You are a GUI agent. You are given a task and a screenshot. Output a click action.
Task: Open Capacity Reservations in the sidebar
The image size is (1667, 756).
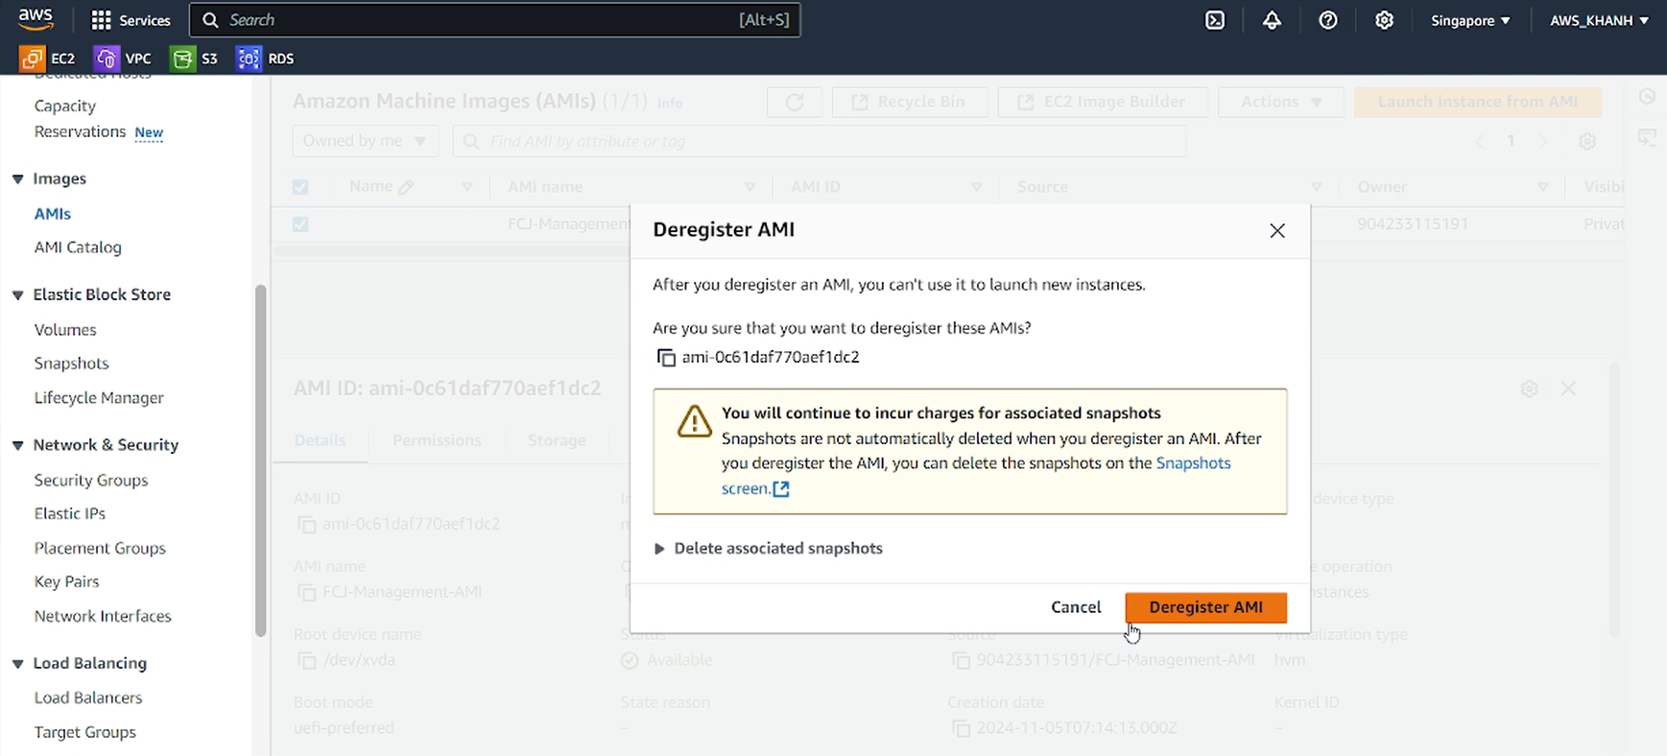(x=81, y=119)
